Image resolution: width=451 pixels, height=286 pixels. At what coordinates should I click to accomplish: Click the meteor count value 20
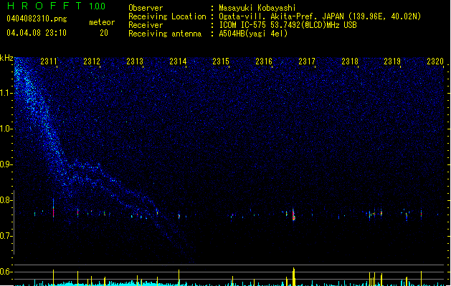(x=104, y=33)
